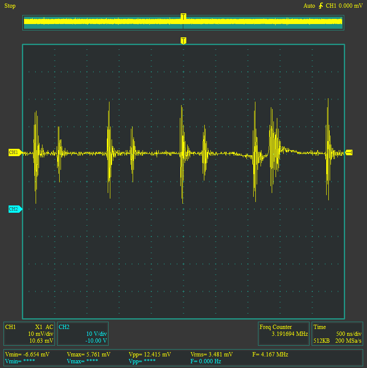
Task: Click the F= 0.000 Hz CH2 measurement
Action: pyautogui.click(x=206, y=361)
